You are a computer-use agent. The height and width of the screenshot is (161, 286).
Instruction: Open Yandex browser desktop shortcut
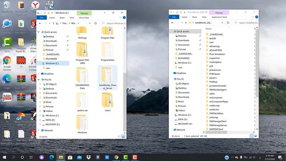coord(35,6)
